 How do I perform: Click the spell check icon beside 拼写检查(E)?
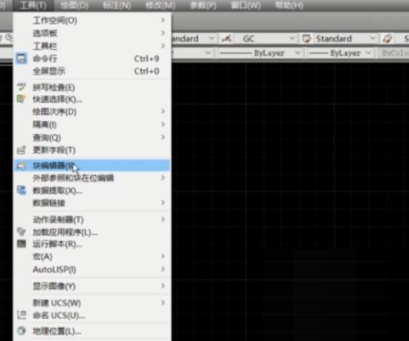[x=21, y=87]
